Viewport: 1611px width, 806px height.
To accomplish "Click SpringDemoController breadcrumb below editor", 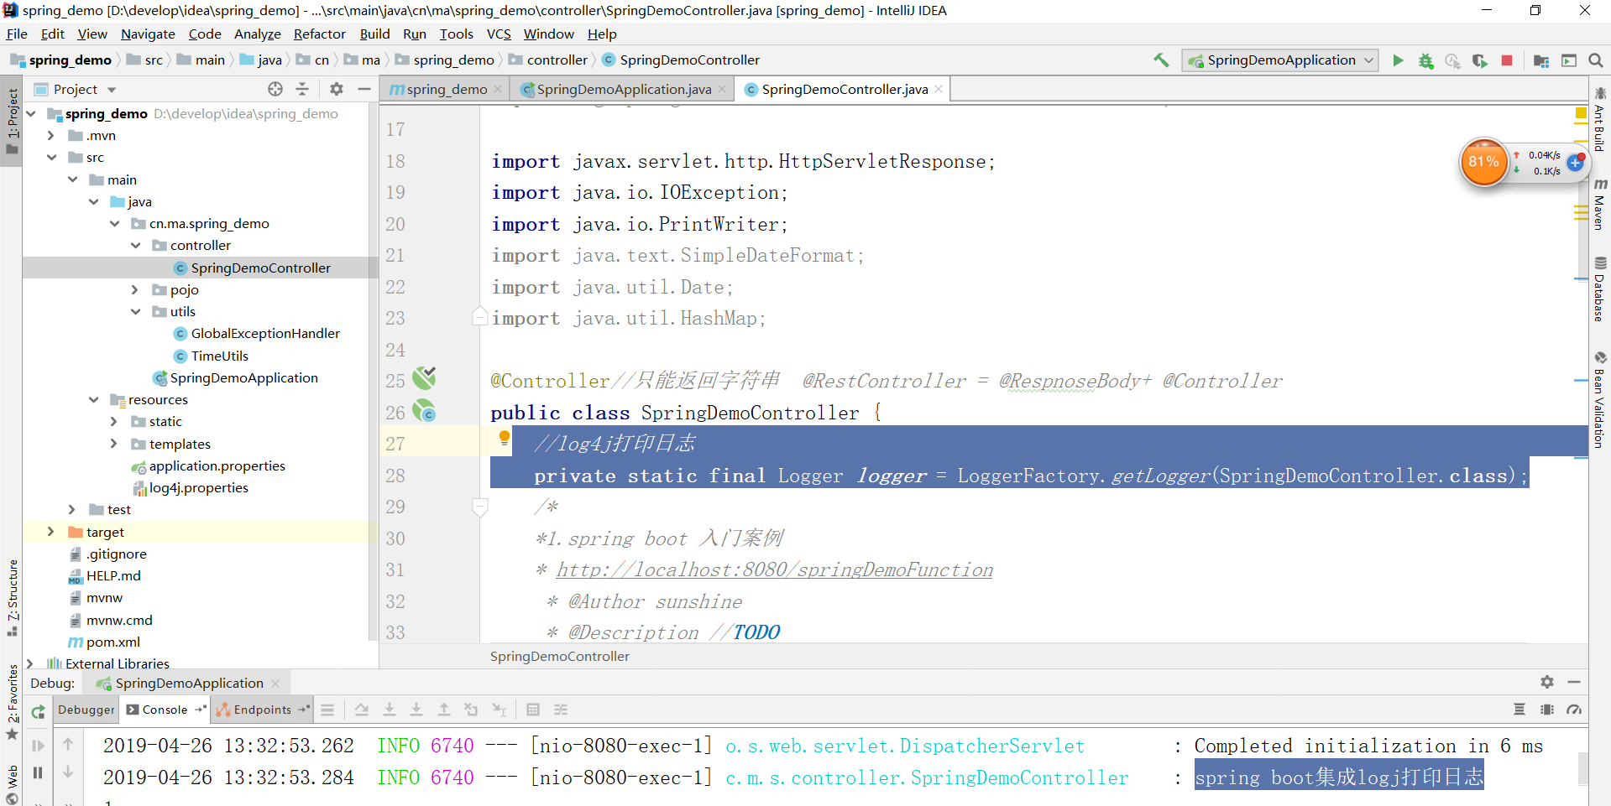I will [x=560, y=656].
